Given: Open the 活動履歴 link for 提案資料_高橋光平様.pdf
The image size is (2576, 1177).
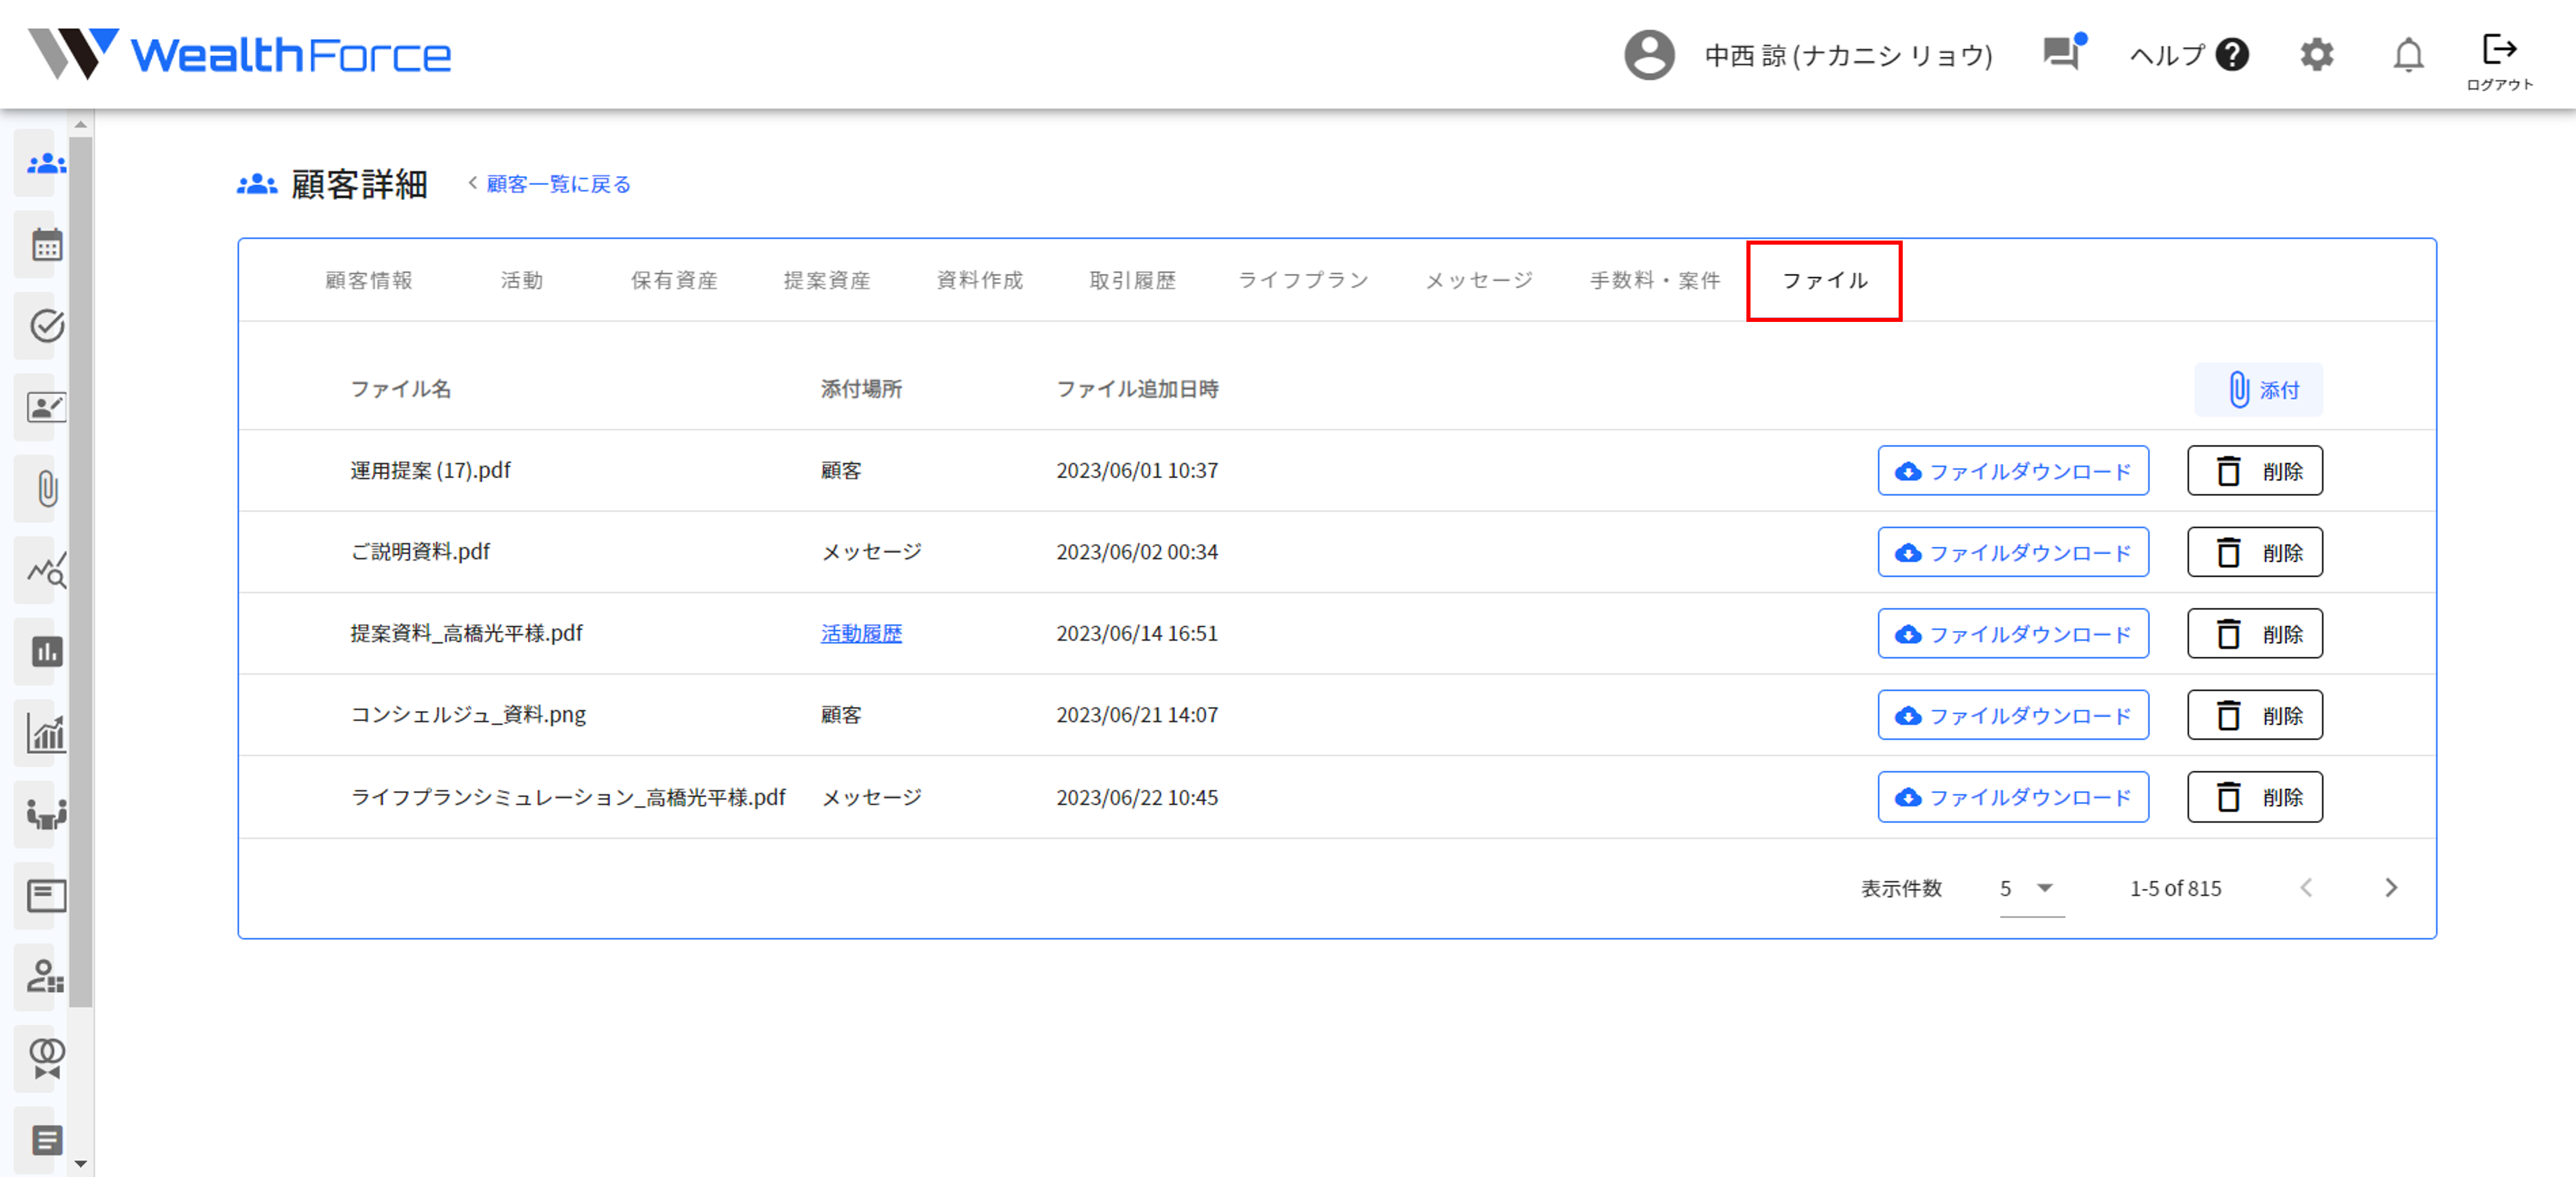Looking at the screenshot, I should [x=861, y=634].
